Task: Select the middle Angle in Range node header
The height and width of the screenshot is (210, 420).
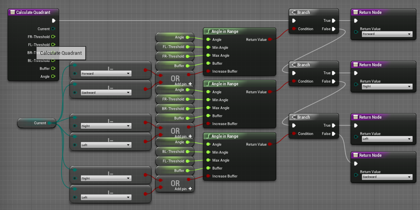Action: (239, 84)
